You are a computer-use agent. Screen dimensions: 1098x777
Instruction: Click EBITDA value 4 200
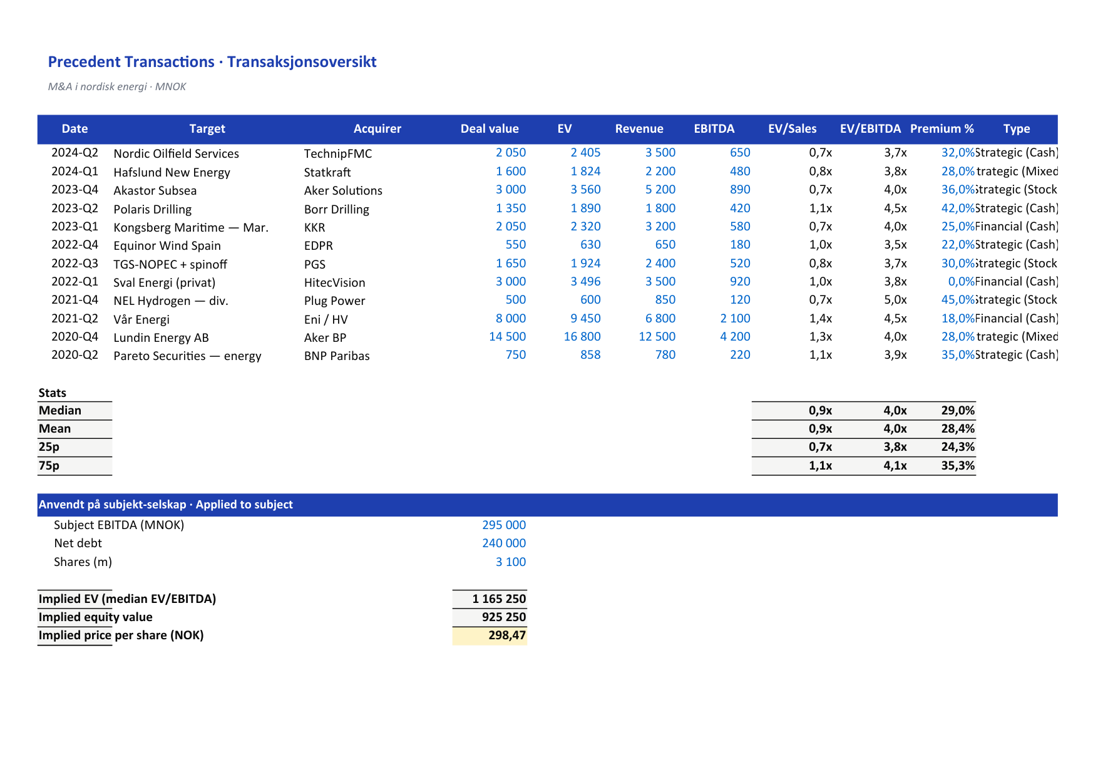coord(735,336)
